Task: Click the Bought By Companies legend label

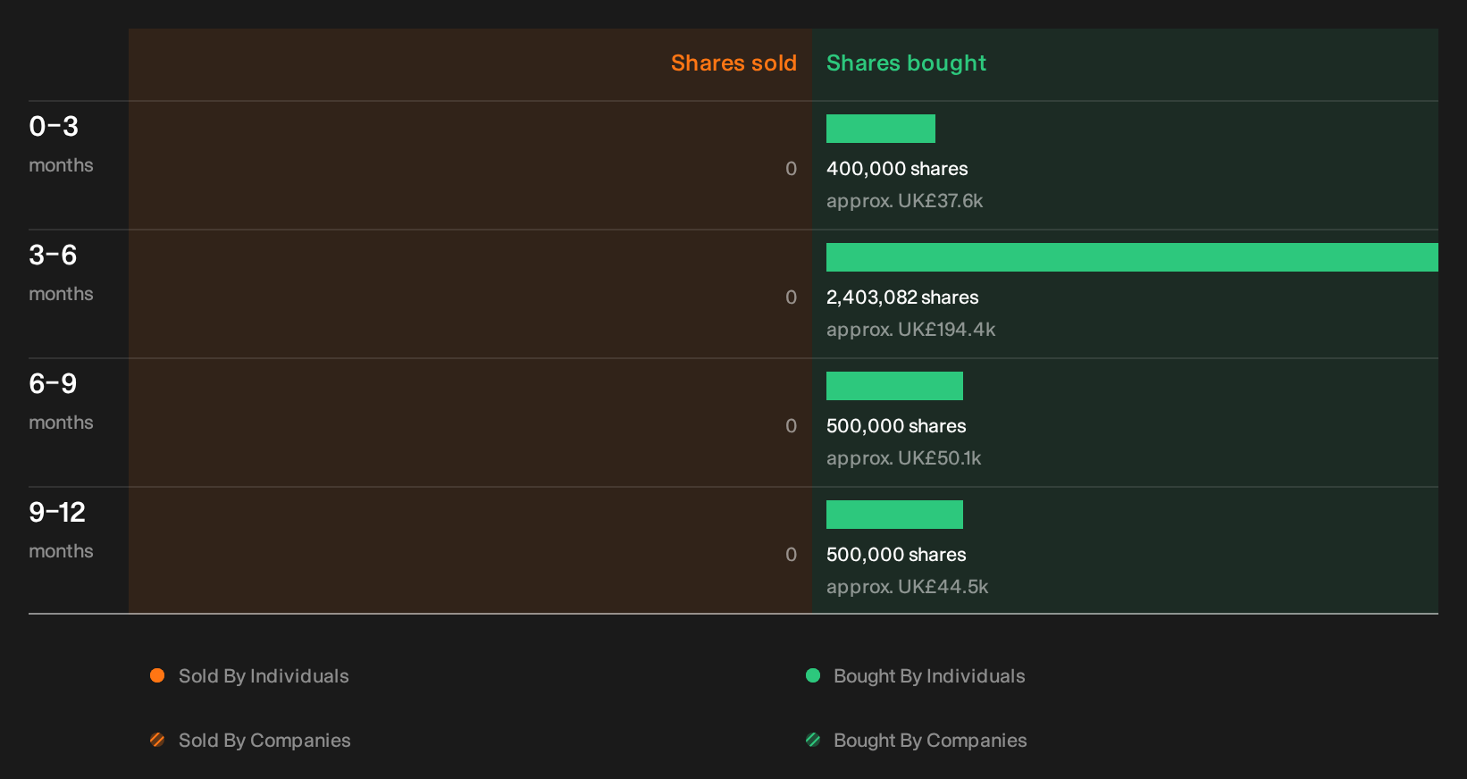Action: (930, 741)
